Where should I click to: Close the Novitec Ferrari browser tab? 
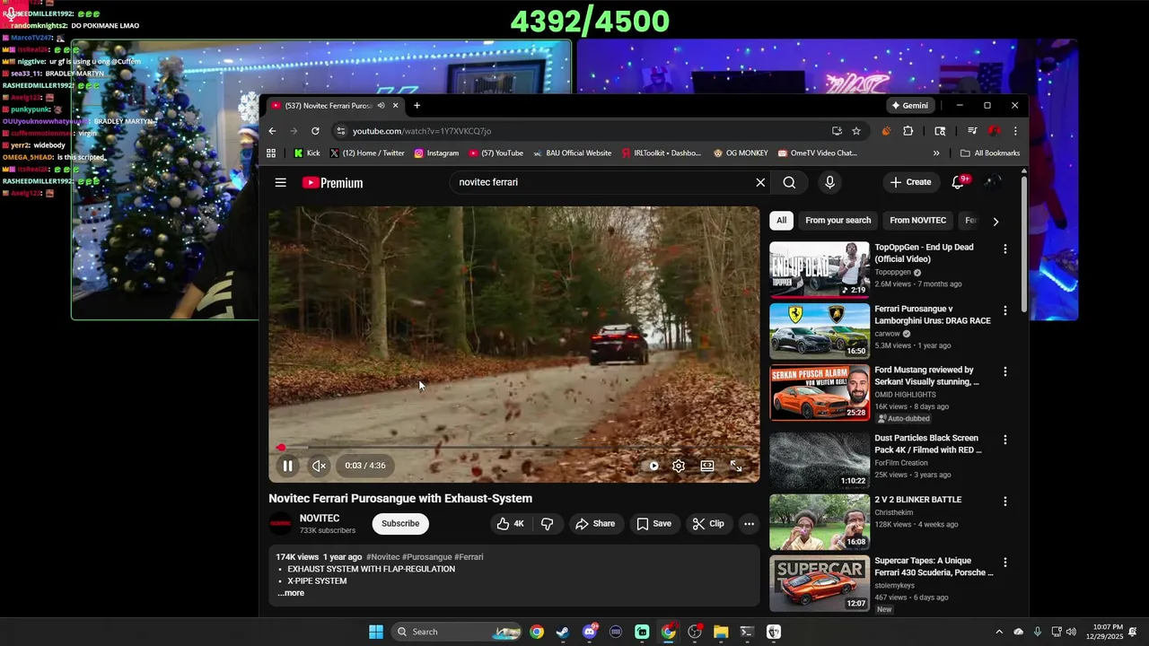395,106
